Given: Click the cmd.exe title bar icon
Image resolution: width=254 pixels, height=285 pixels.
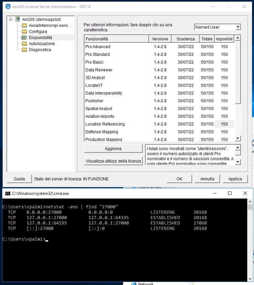Looking at the screenshot, I should click(x=8, y=193).
